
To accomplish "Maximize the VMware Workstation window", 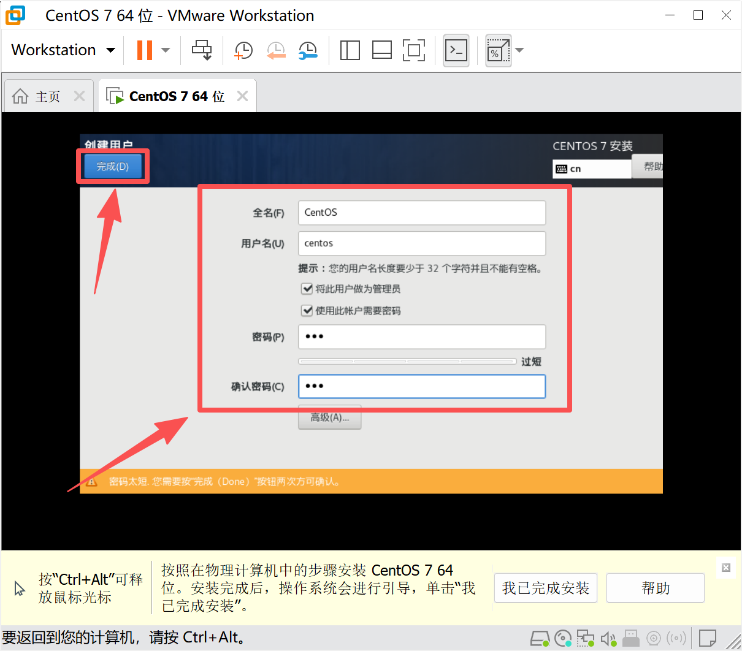I will pyautogui.click(x=698, y=15).
